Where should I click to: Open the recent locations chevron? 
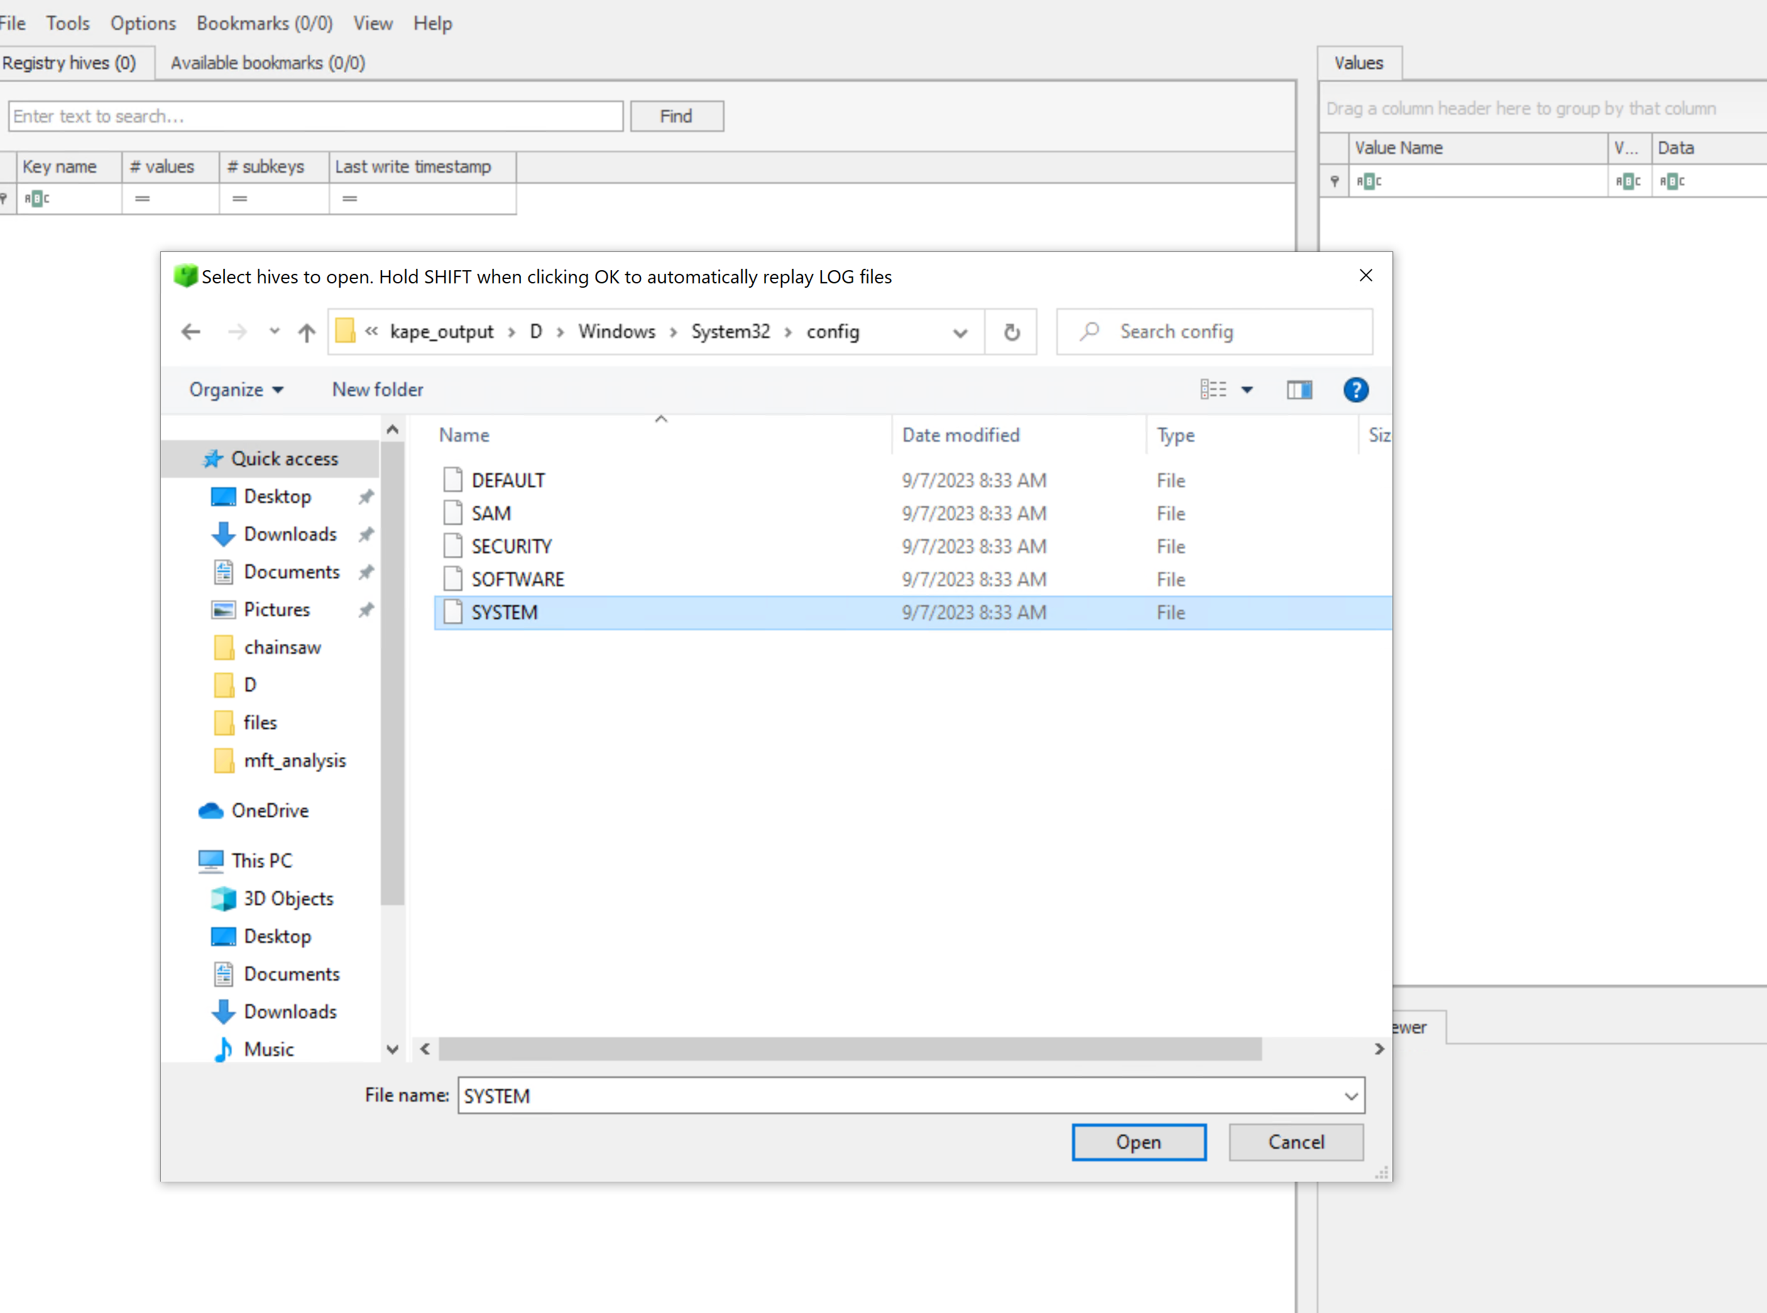click(274, 332)
